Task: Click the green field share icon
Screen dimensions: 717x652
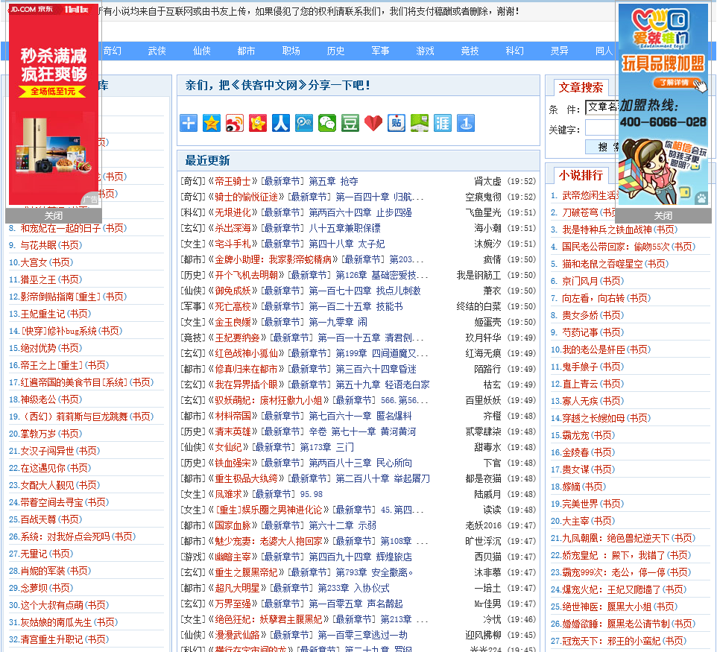Action: pyautogui.click(x=420, y=123)
